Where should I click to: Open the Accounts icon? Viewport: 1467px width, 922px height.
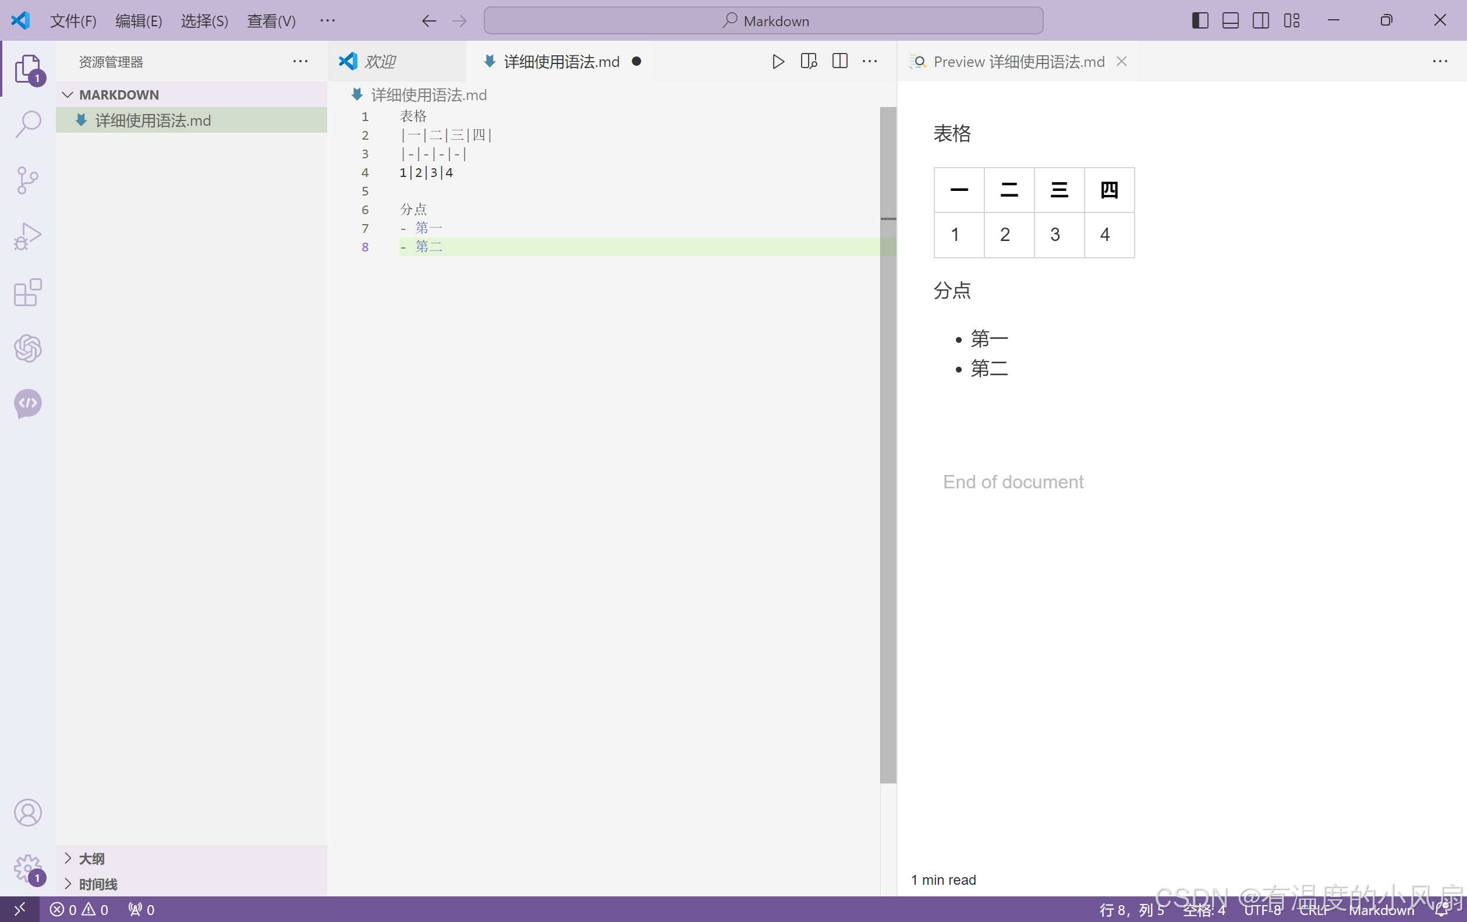tap(28, 813)
